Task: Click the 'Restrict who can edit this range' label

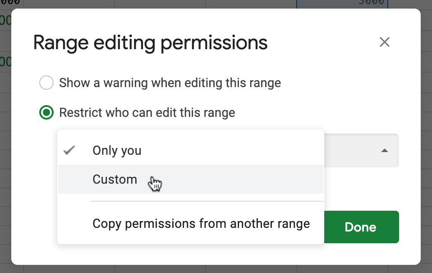Action: click(x=147, y=112)
